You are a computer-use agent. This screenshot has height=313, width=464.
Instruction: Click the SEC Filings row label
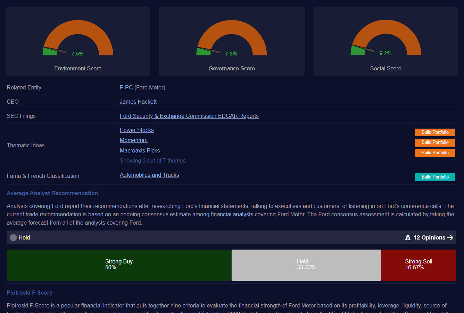tap(21, 116)
